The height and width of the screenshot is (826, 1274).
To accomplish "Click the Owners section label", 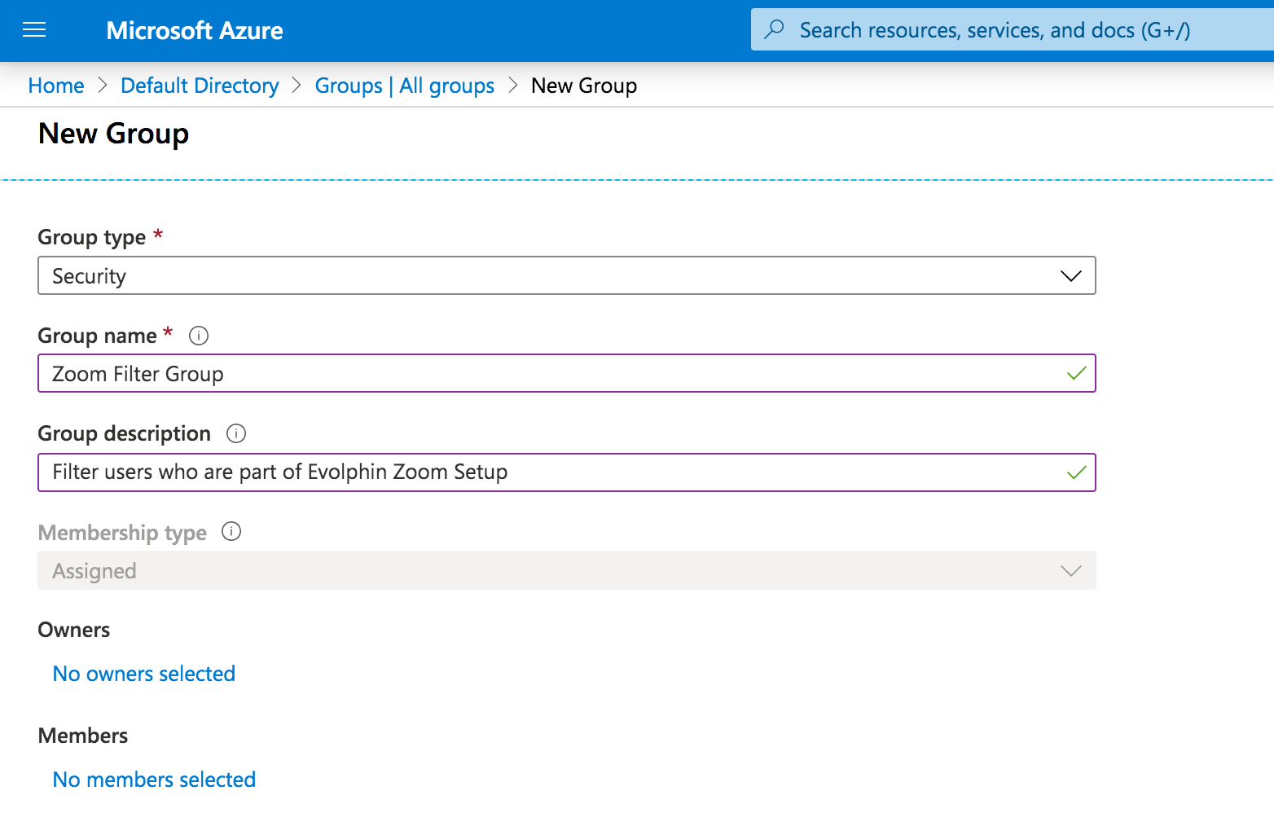I will [74, 630].
